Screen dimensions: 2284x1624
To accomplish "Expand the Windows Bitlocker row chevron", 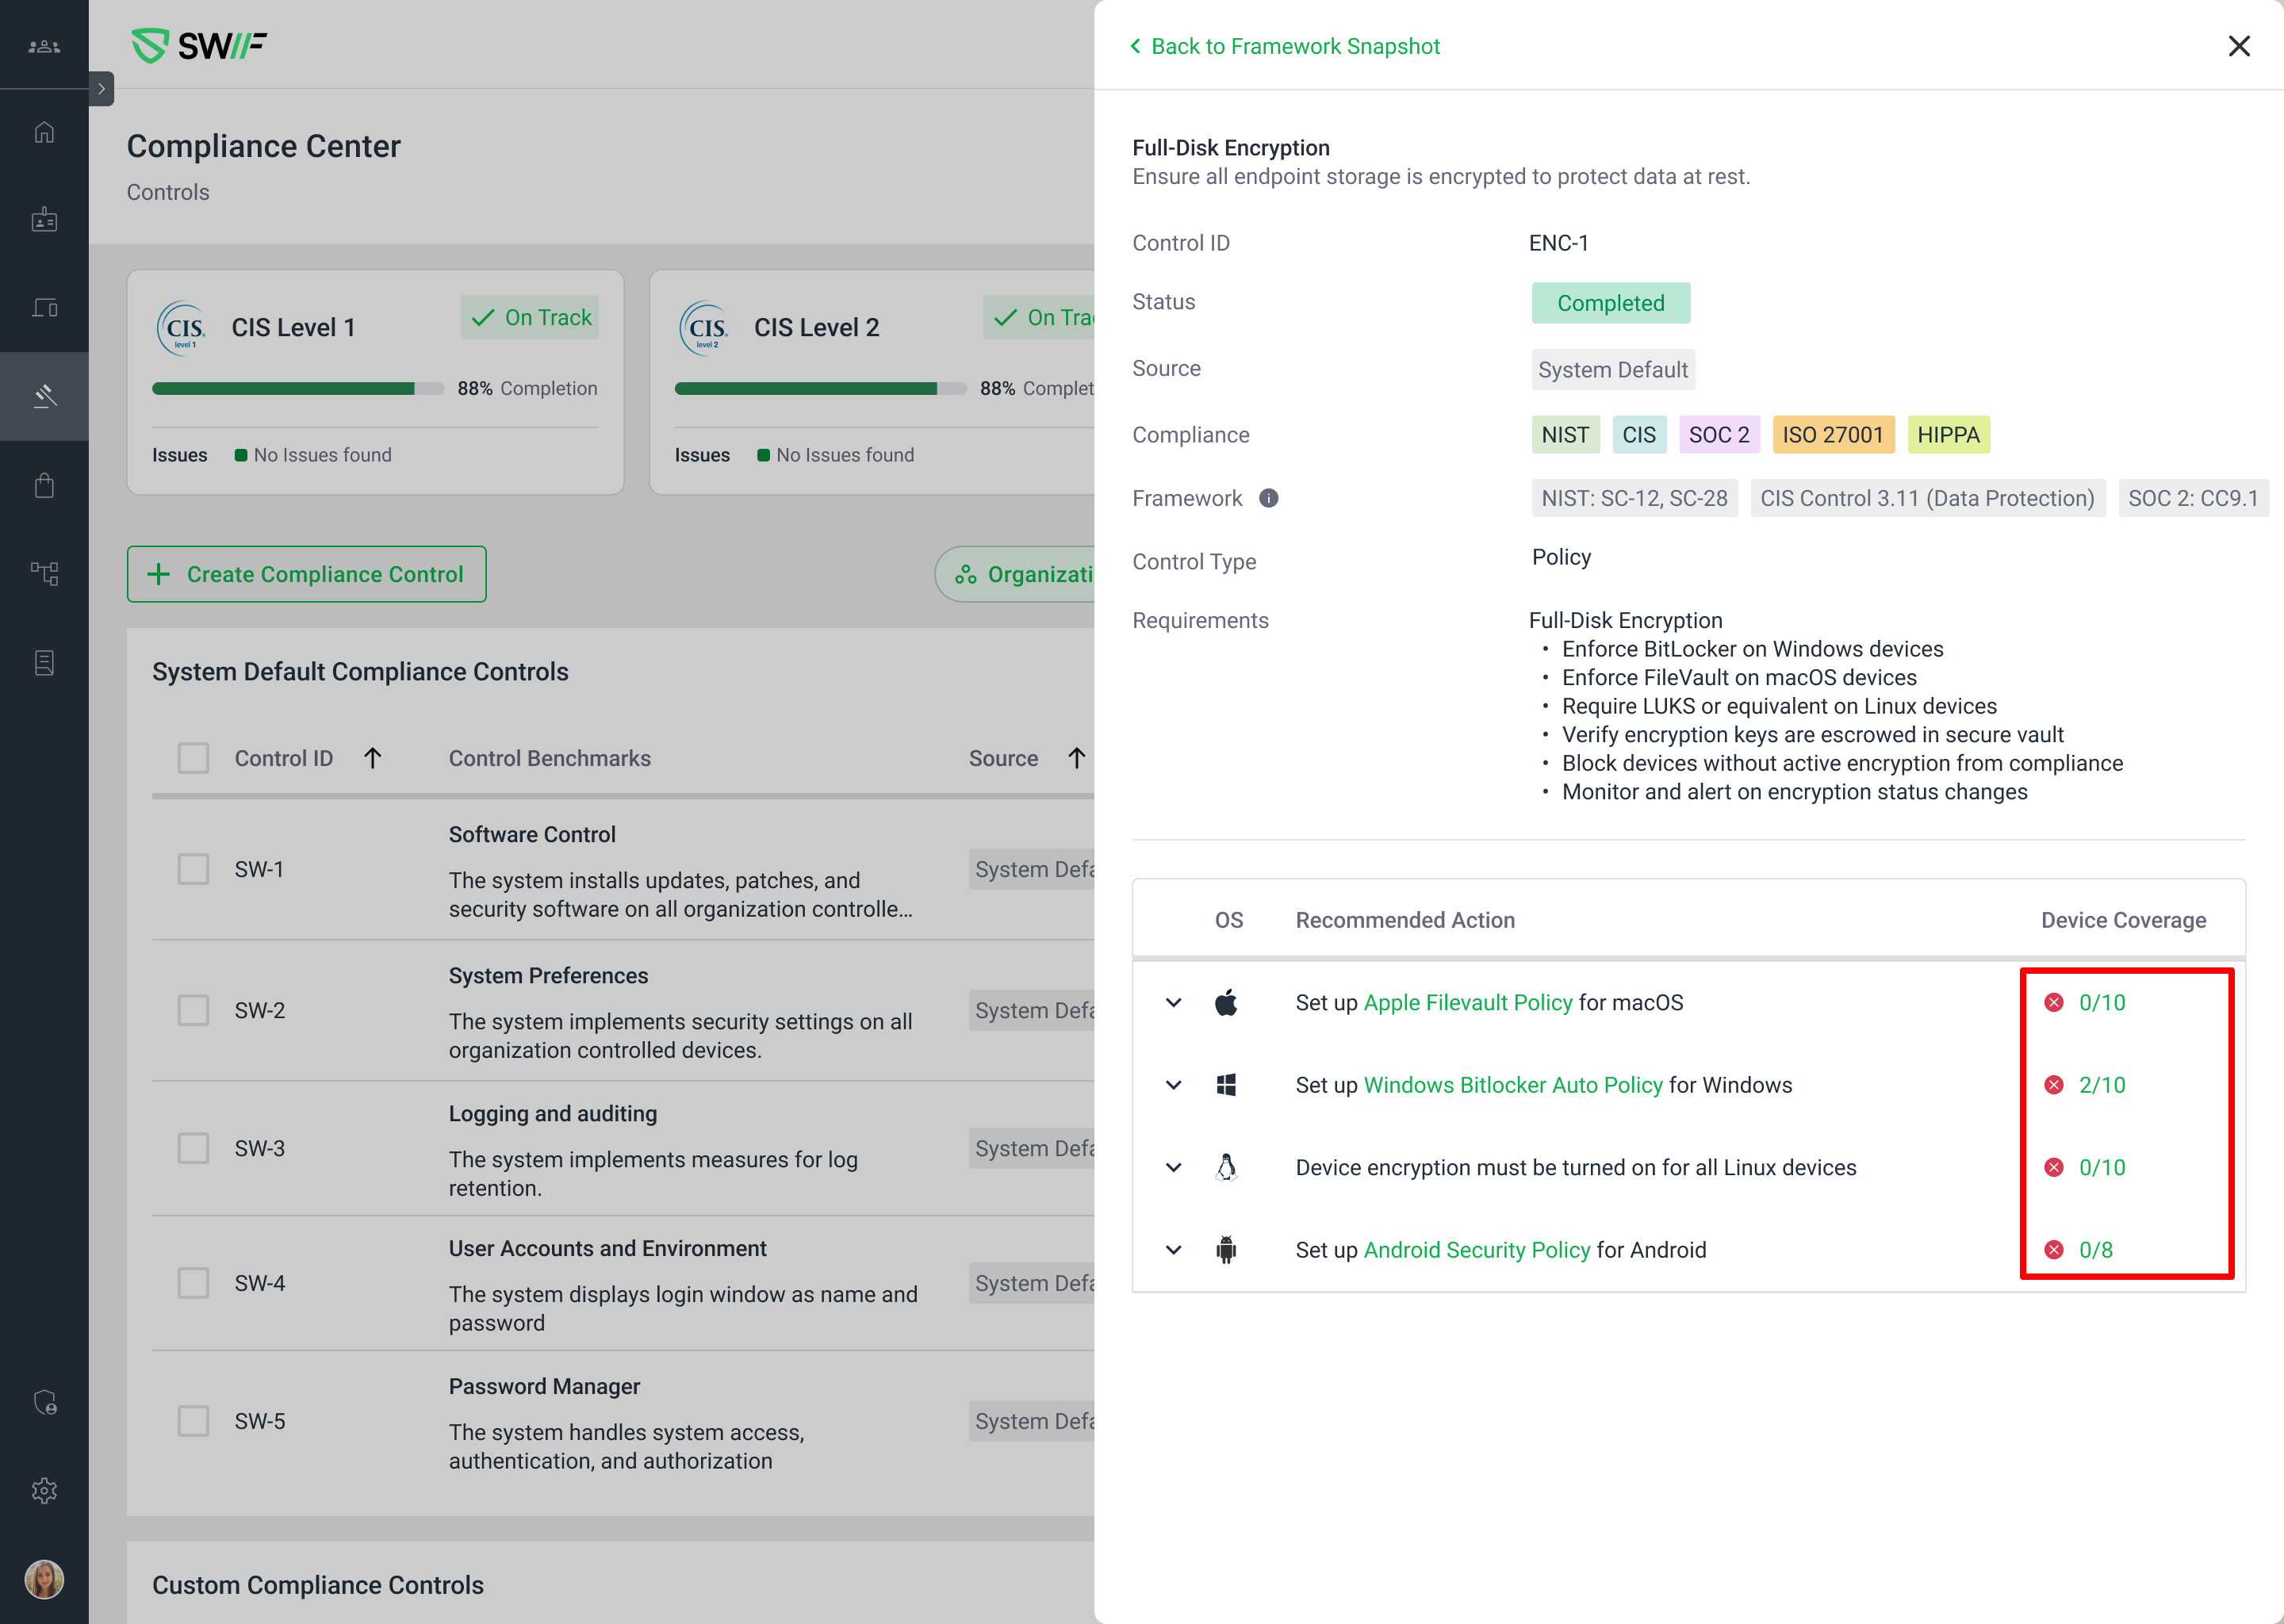I will tap(1174, 1085).
